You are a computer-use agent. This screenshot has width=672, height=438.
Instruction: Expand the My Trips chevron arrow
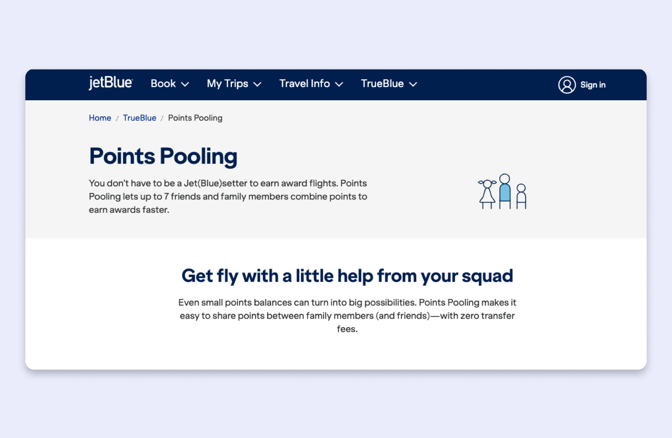click(258, 84)
